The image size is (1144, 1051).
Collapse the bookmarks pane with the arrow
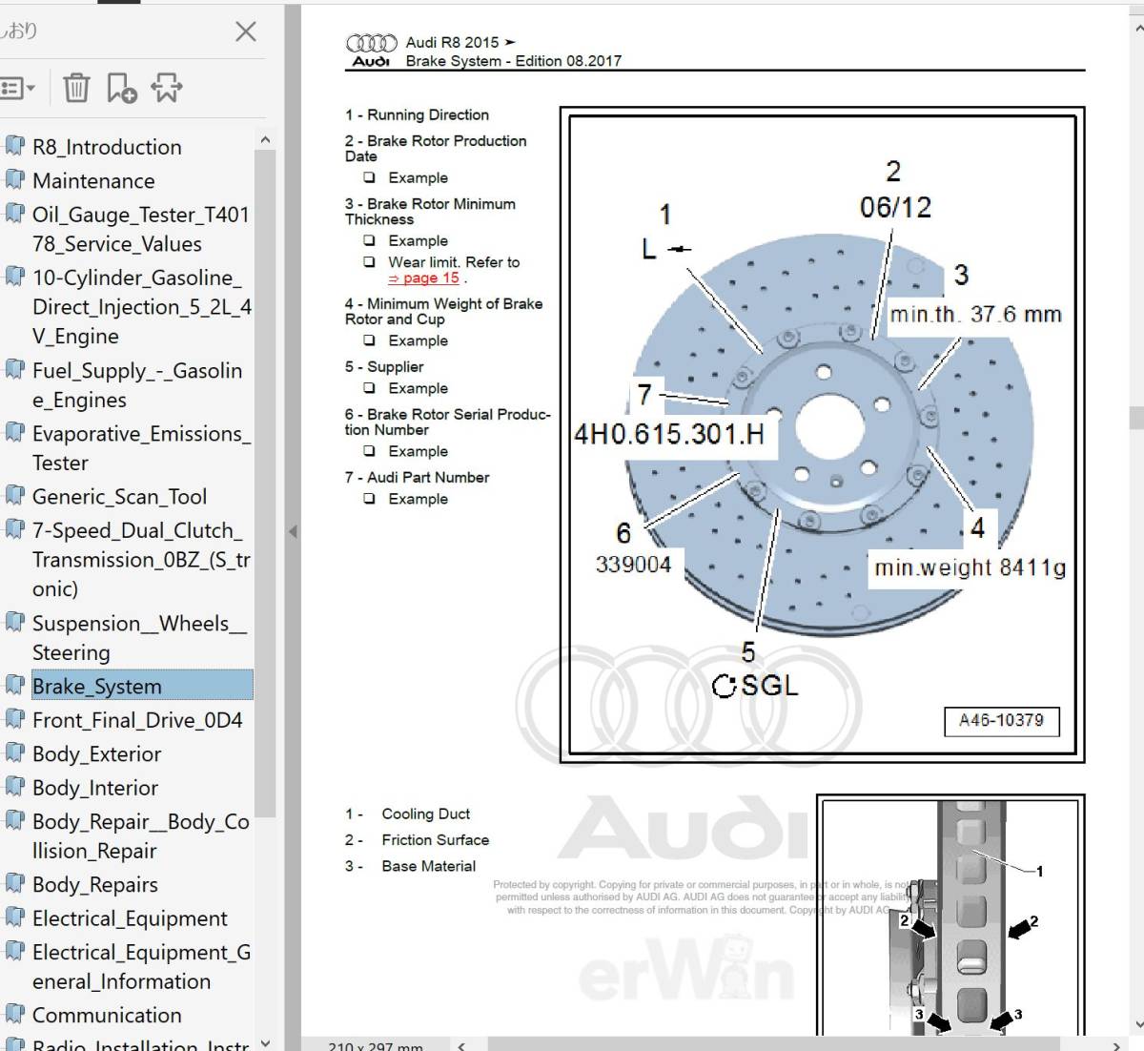pos(293,531)
